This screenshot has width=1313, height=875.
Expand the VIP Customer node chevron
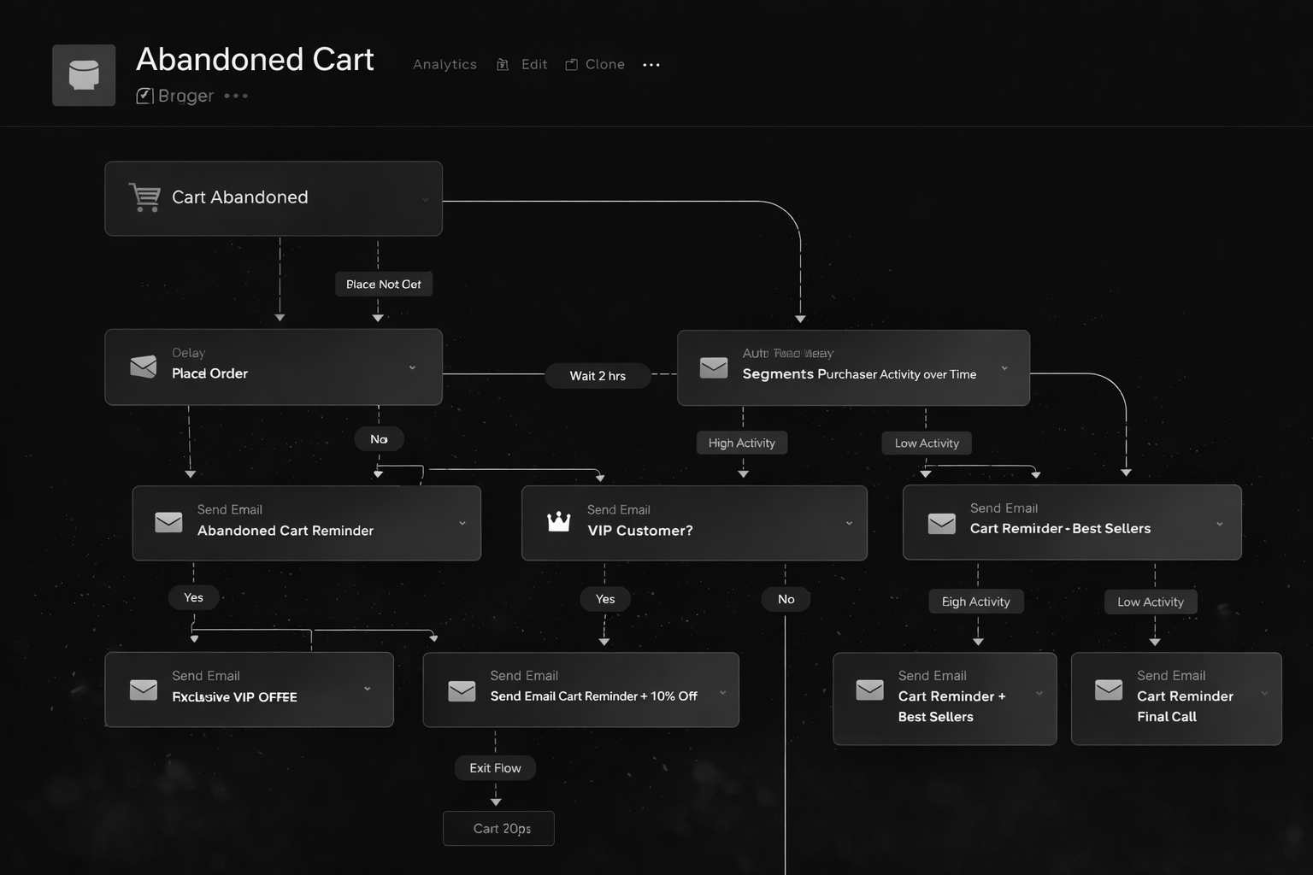coord(848,522)
